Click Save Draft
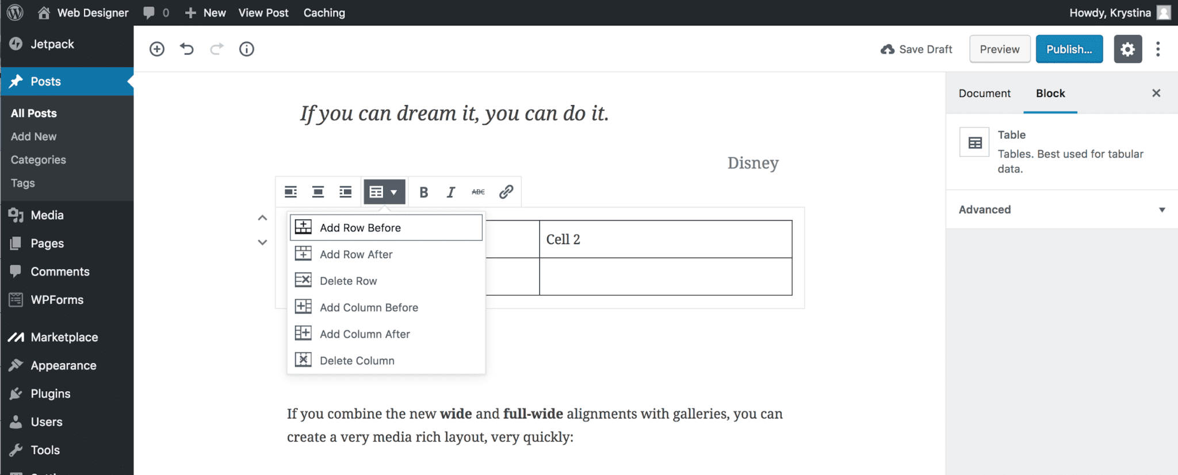Viewport: 1178px width, 475px height. point(916,49)
